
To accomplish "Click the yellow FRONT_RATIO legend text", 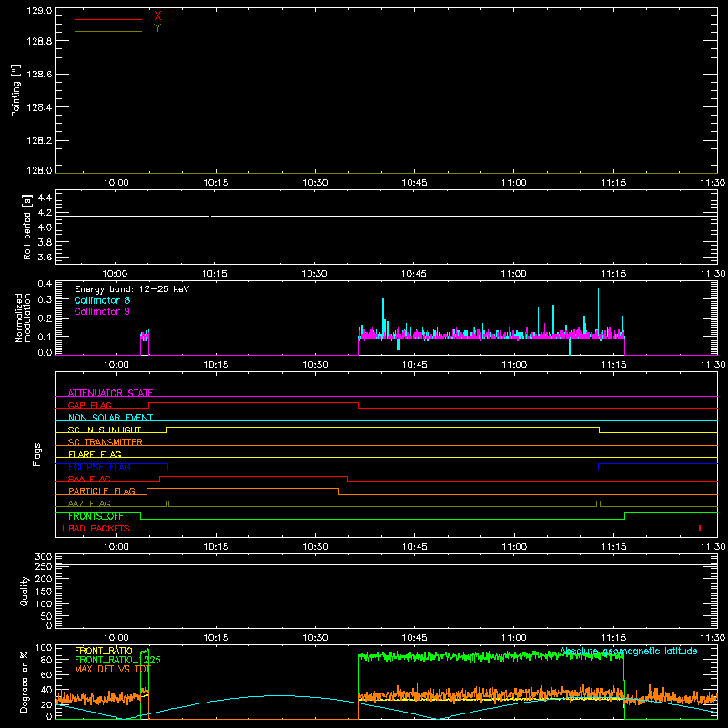I will click(x=103, y=652).
